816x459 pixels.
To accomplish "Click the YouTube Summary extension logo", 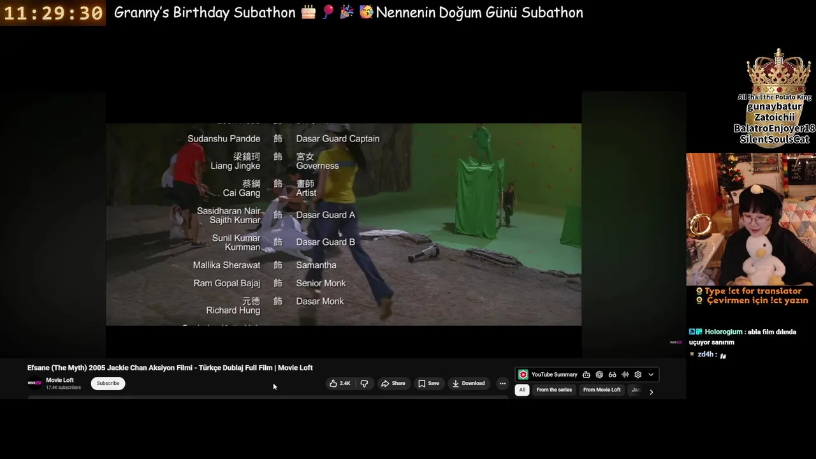I will (x=523, y=374).
